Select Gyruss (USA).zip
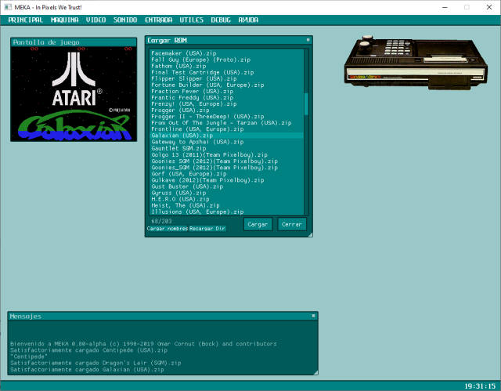The image size is (501, 391). (226, 193)
